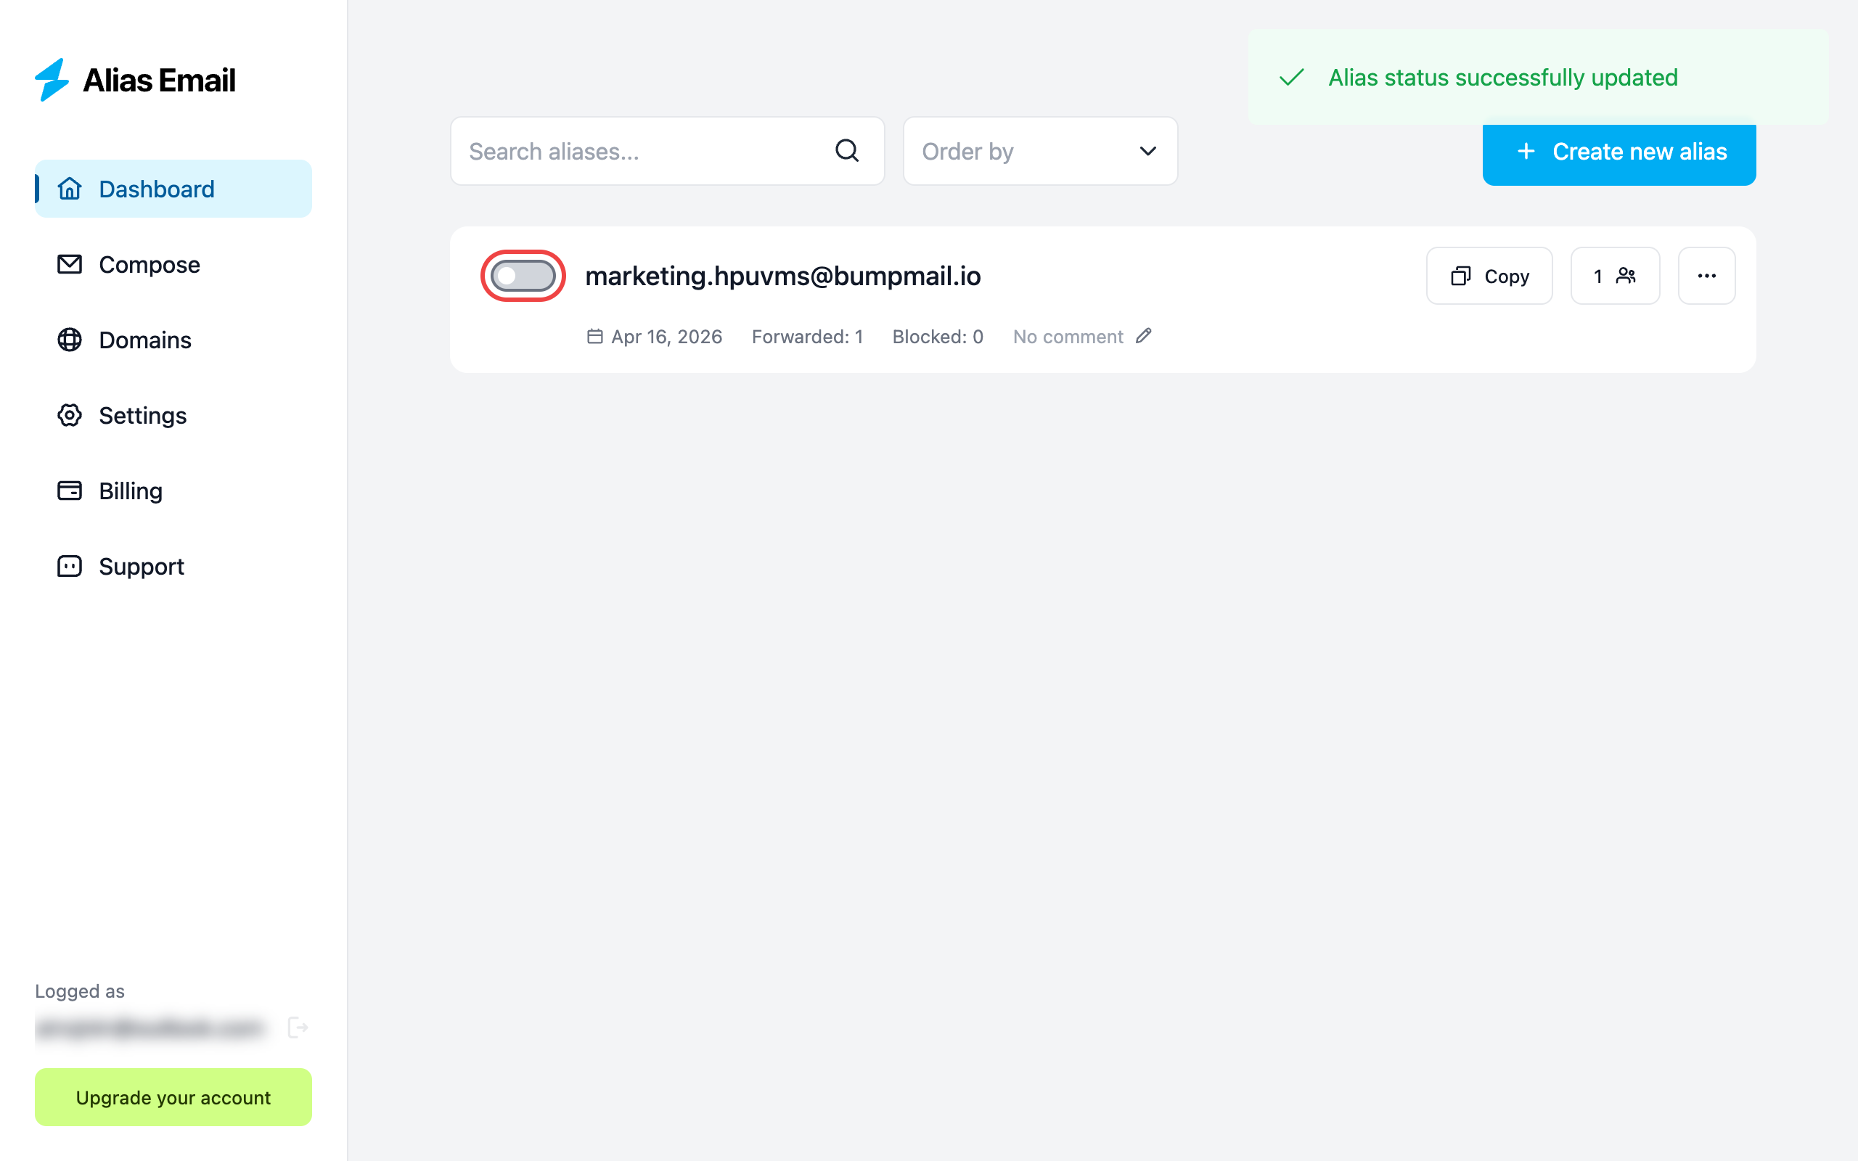Click the Order by chevron arrow
This screenshot has height=1161, width=1858.
(x=1147, y=151)
